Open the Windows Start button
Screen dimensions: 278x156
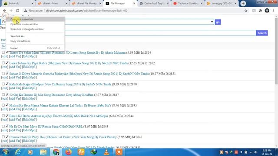5,152
